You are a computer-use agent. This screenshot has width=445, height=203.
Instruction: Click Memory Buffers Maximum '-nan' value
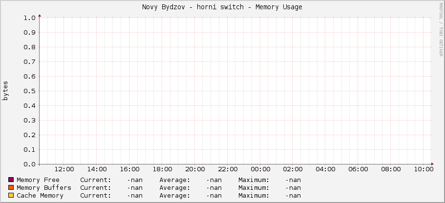[x=293, y=188]
